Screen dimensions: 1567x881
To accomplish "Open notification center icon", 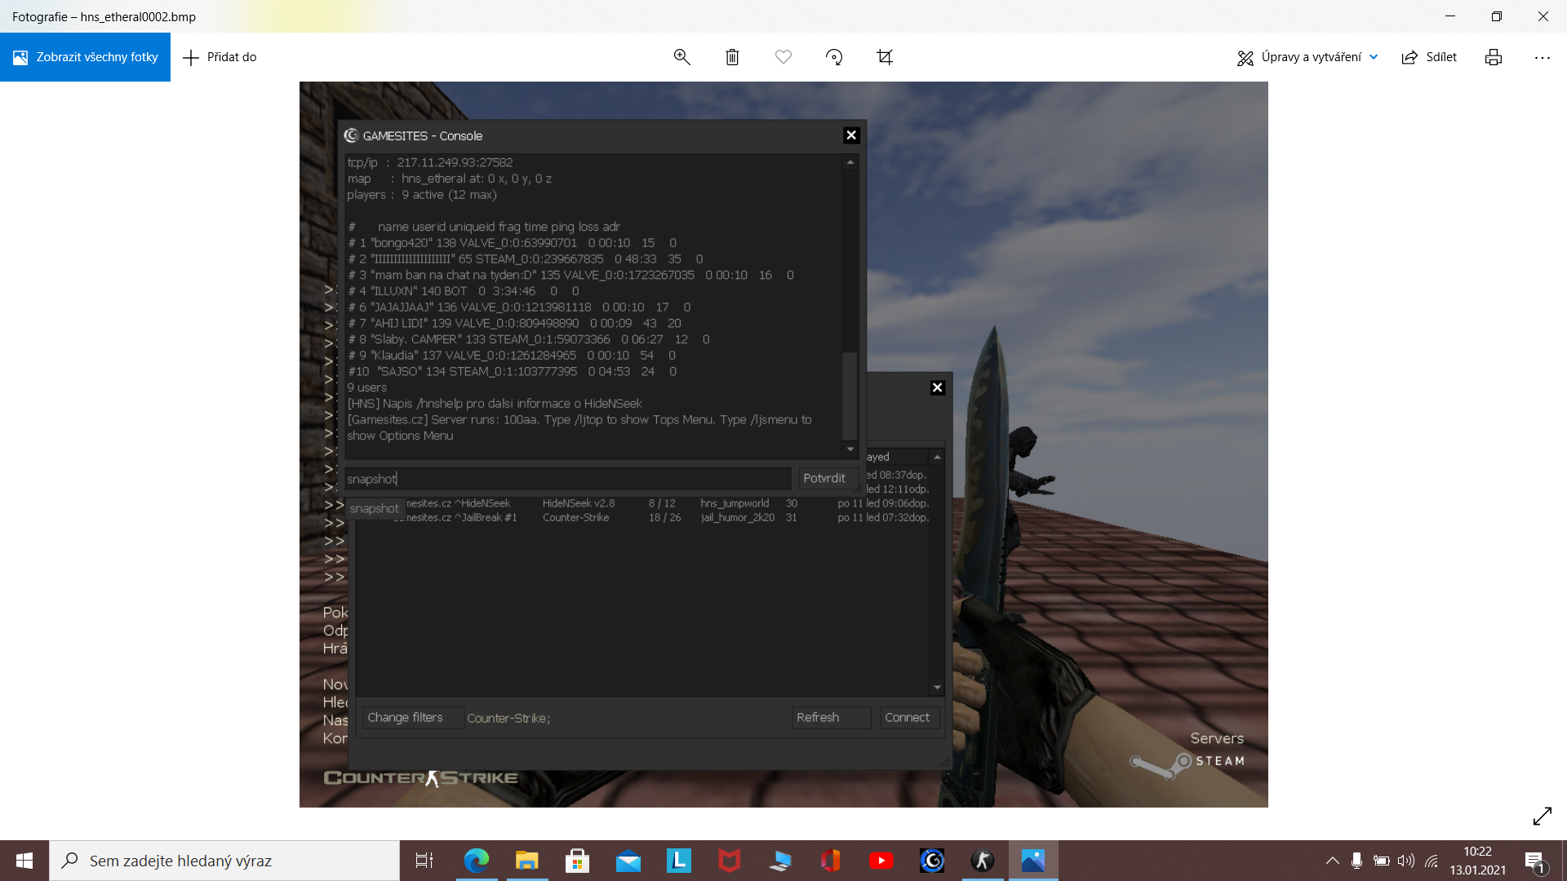I will click(x=1534, y=861).
